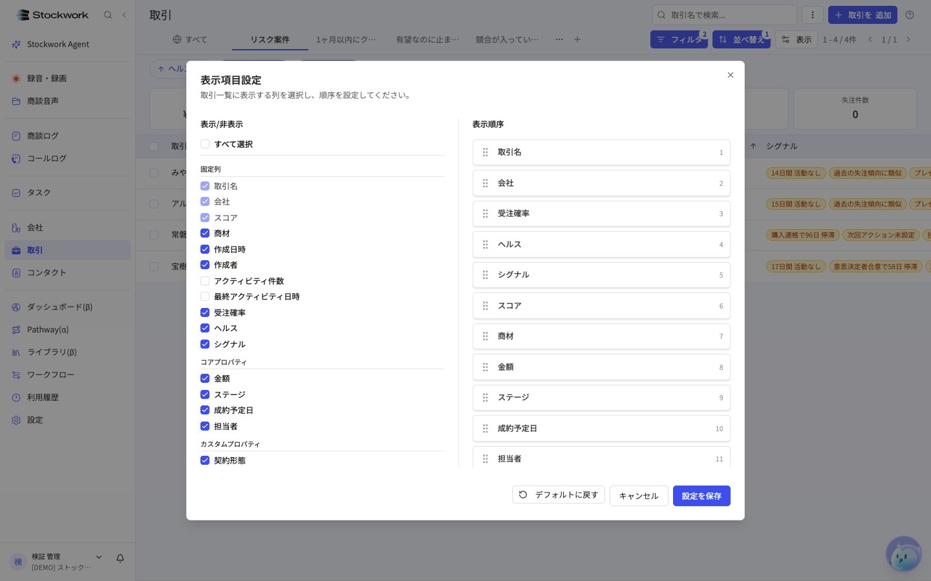
Task: Open the 競合が入ってい… tab
Action: tap(507, 39)
